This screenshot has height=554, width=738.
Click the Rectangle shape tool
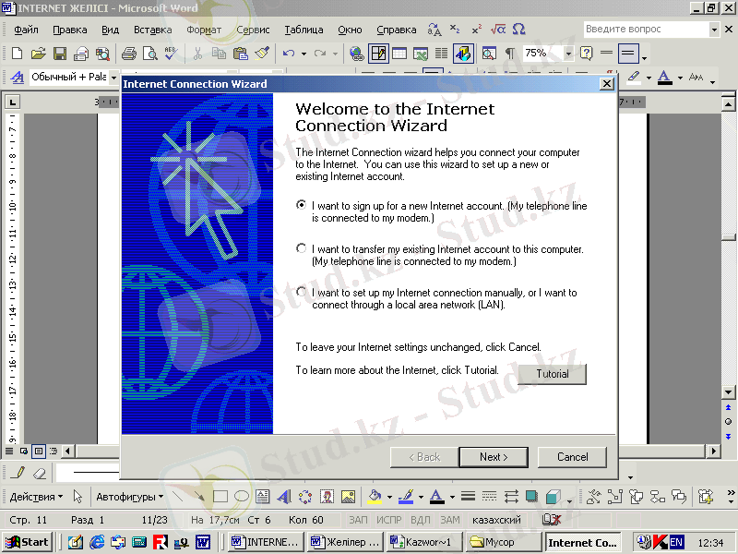(220, 497)
